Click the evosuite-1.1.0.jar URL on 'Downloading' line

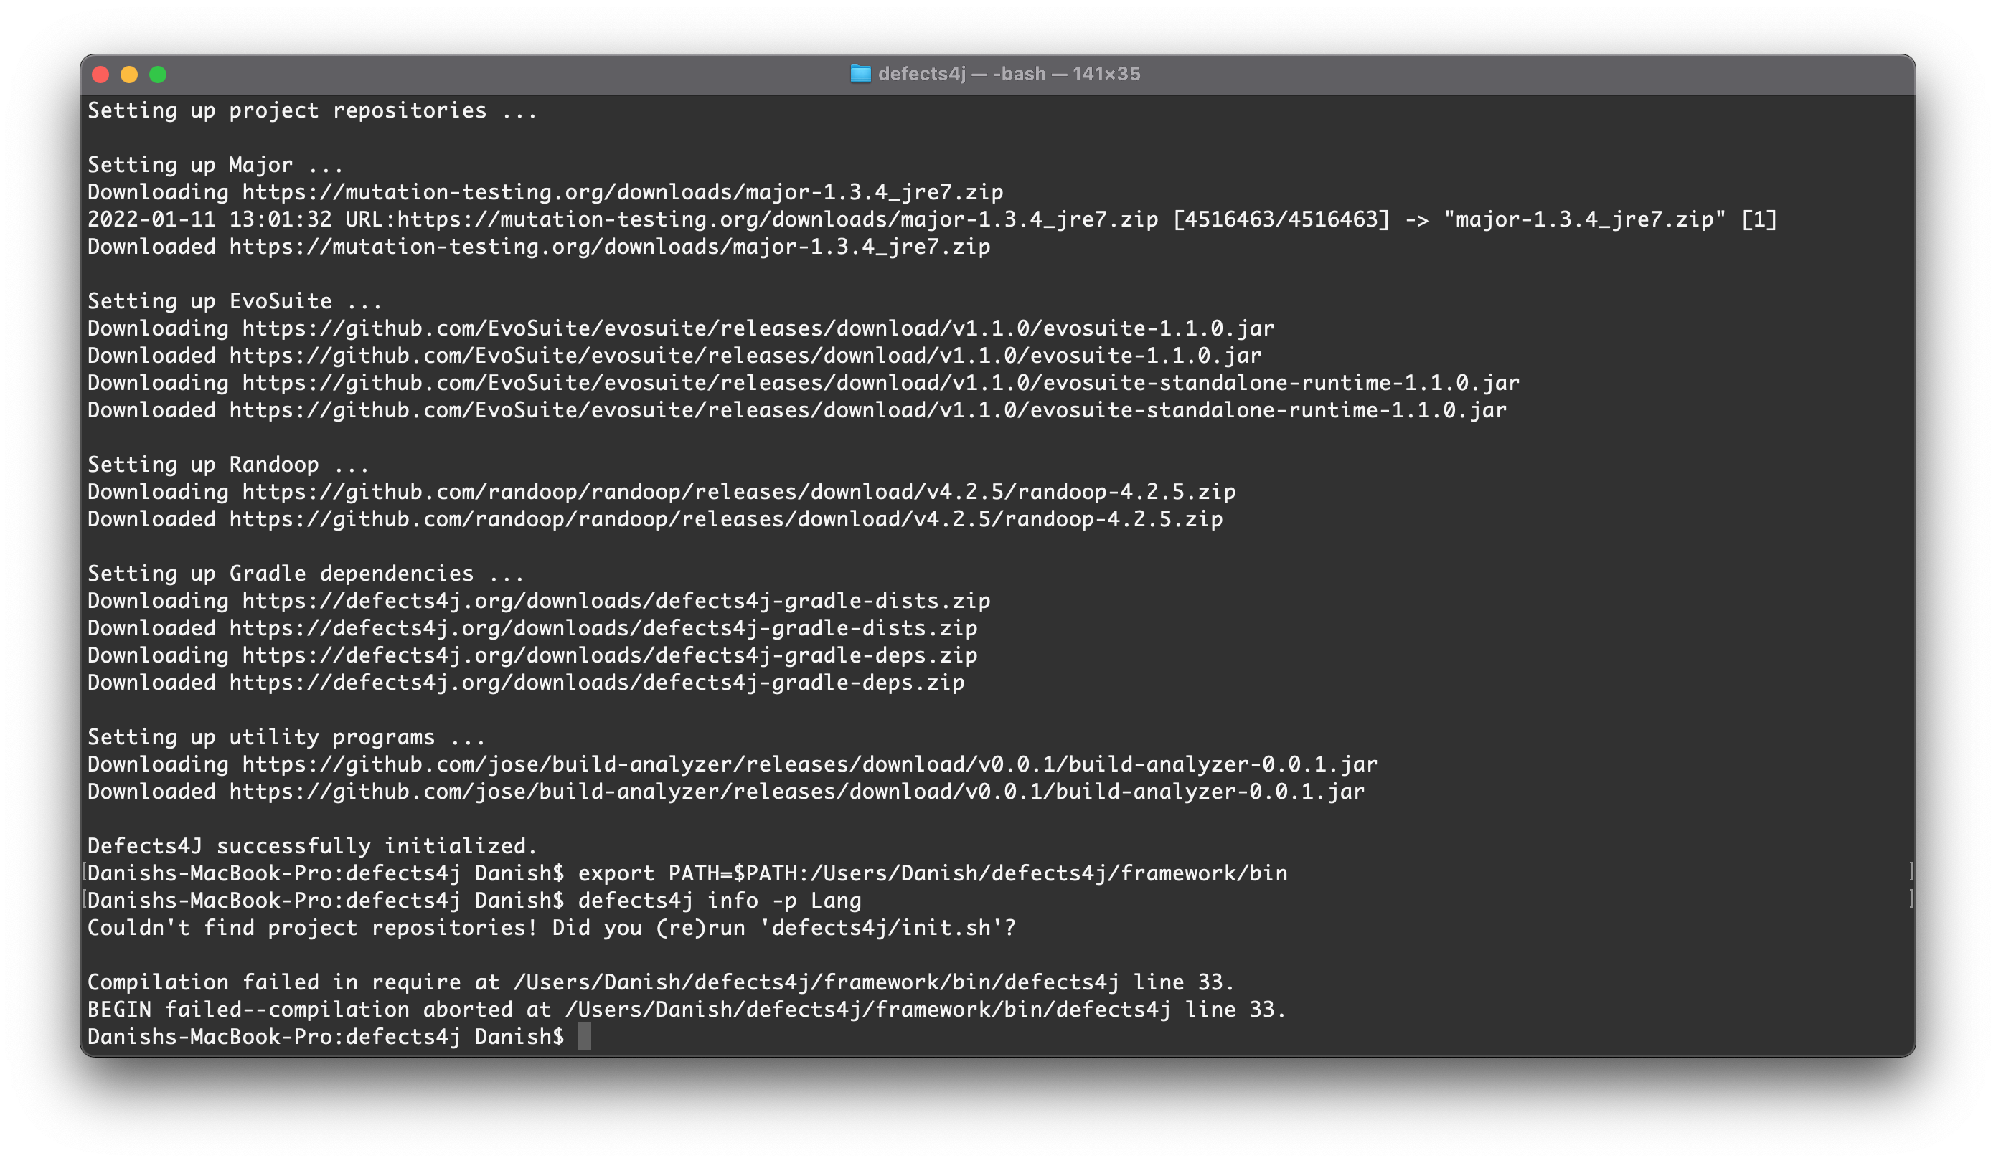point(757,328)
